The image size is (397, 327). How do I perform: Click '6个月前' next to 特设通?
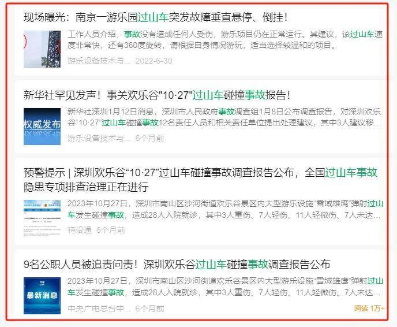[111, 230]
